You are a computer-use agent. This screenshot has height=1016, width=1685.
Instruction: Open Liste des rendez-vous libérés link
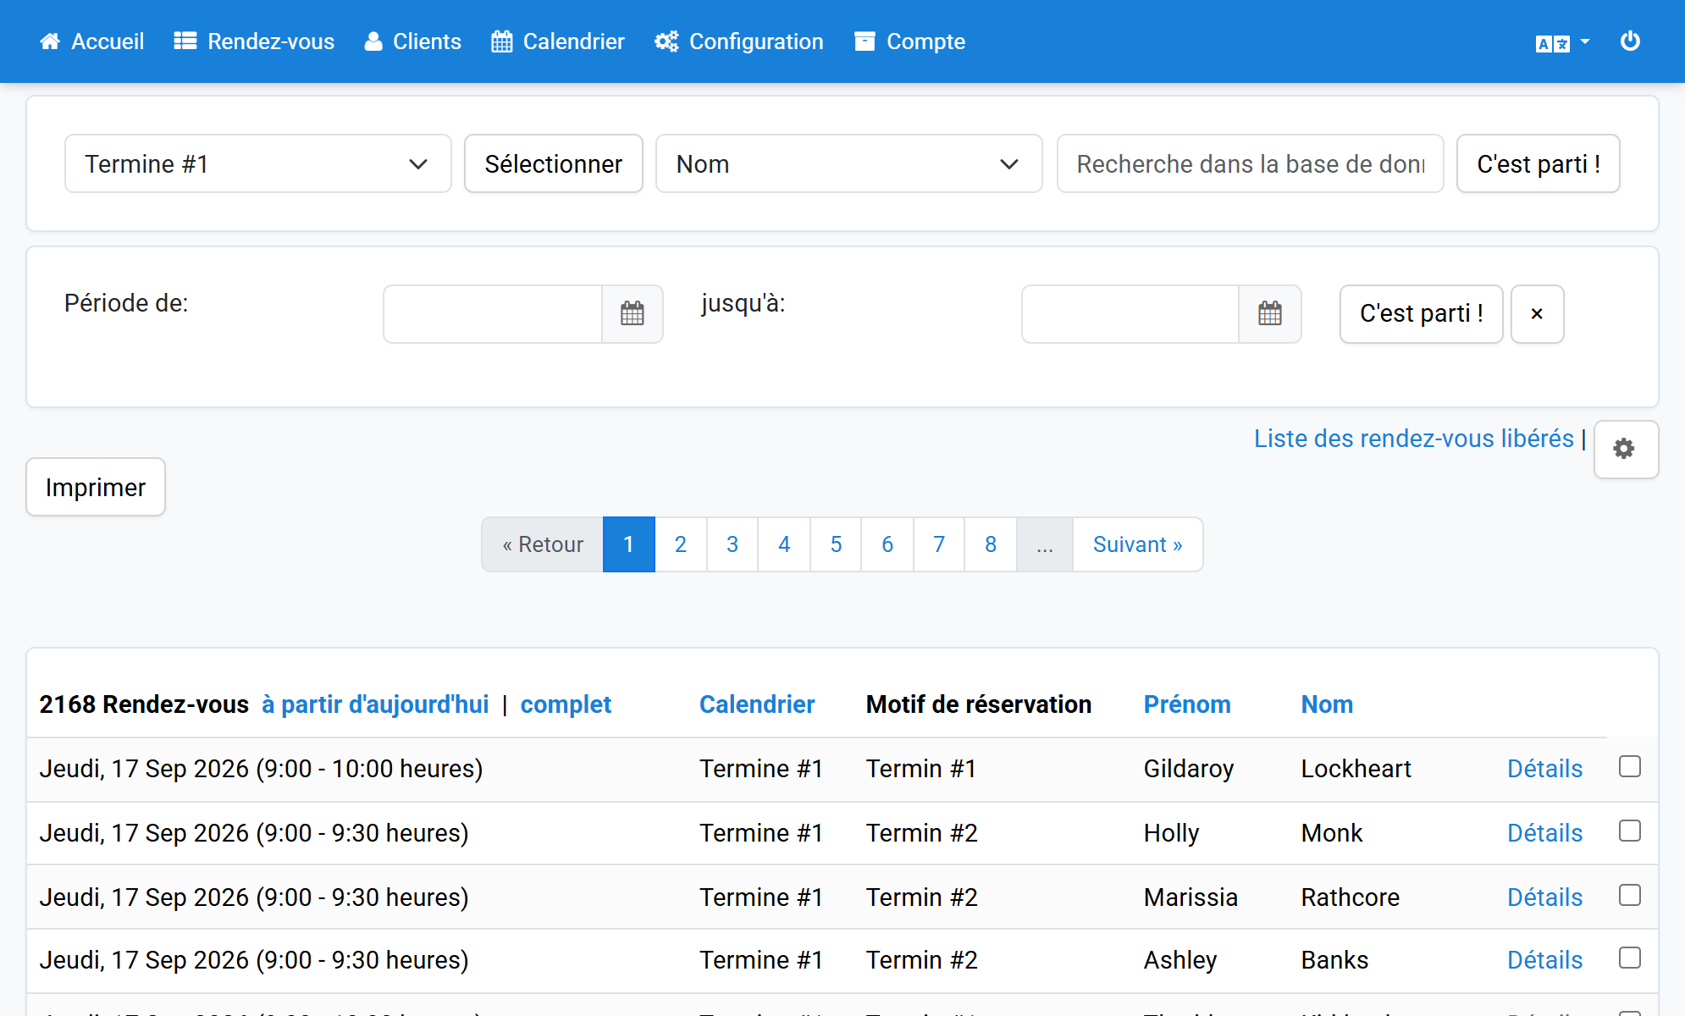click(x=1414, y=438)
